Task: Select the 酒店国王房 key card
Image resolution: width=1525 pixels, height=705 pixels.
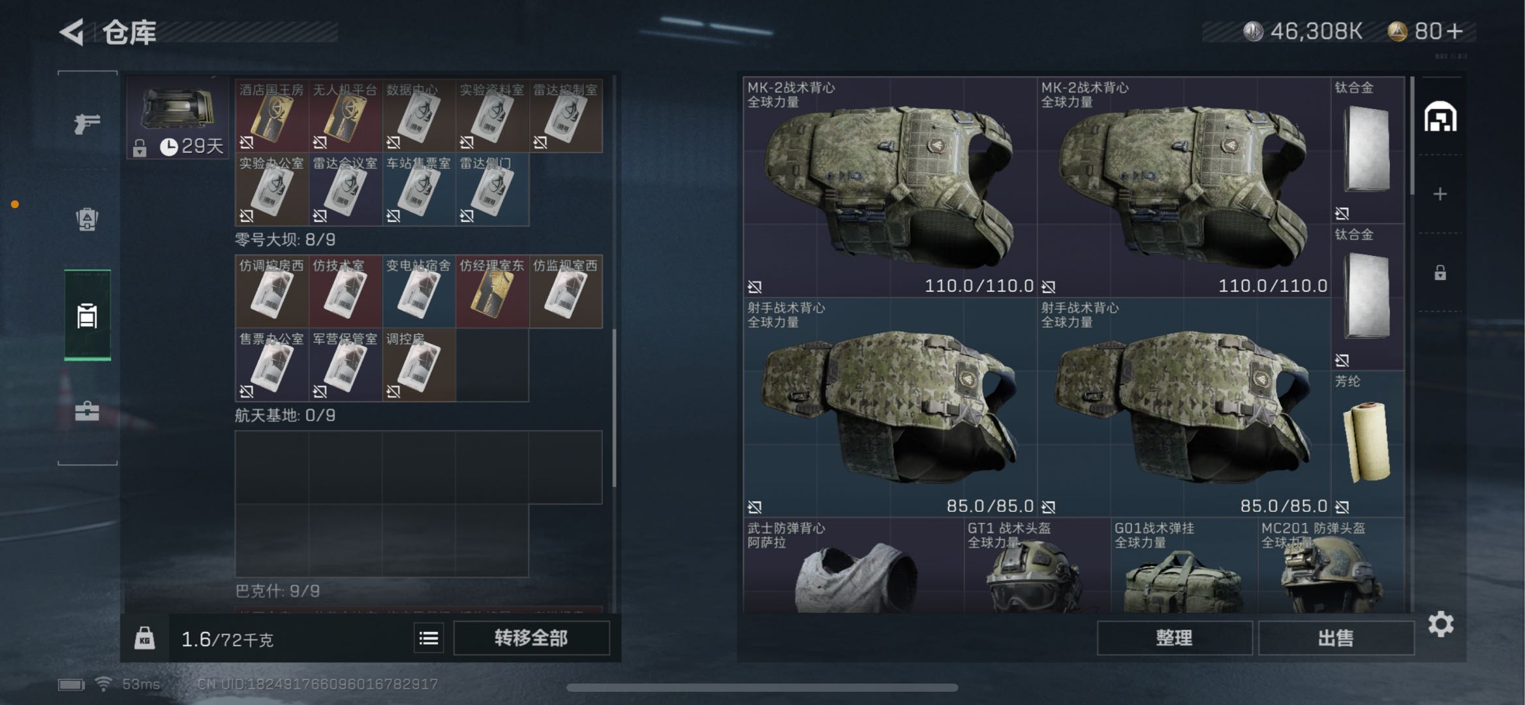Action: [271, 116]
